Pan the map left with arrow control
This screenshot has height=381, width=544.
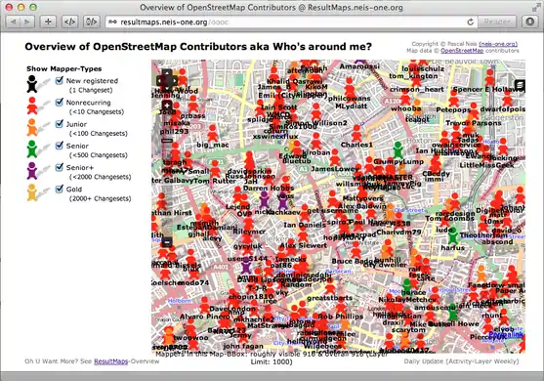pyautogui.click(x=159, y=81)
